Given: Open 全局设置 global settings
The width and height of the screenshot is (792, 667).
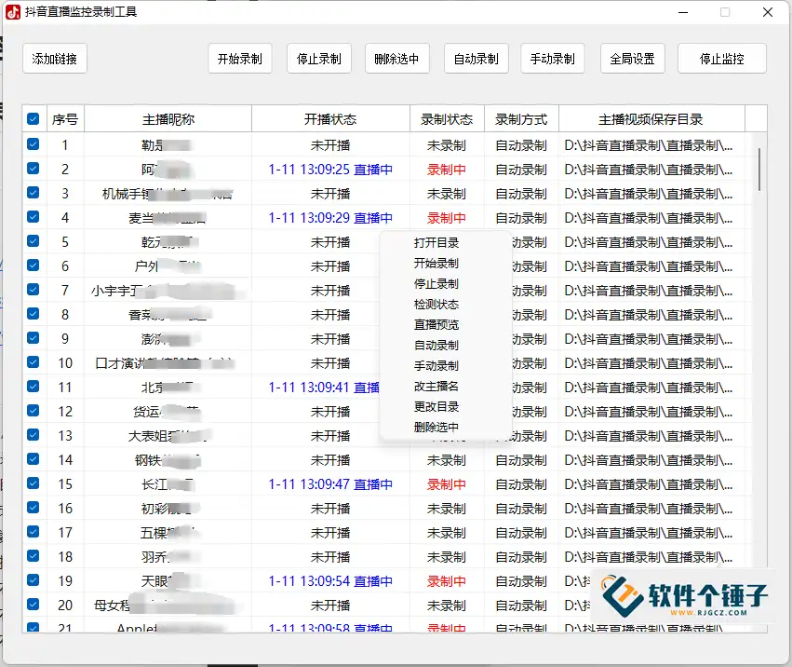Looking at the screenshot, I should [x=632, y=59].
